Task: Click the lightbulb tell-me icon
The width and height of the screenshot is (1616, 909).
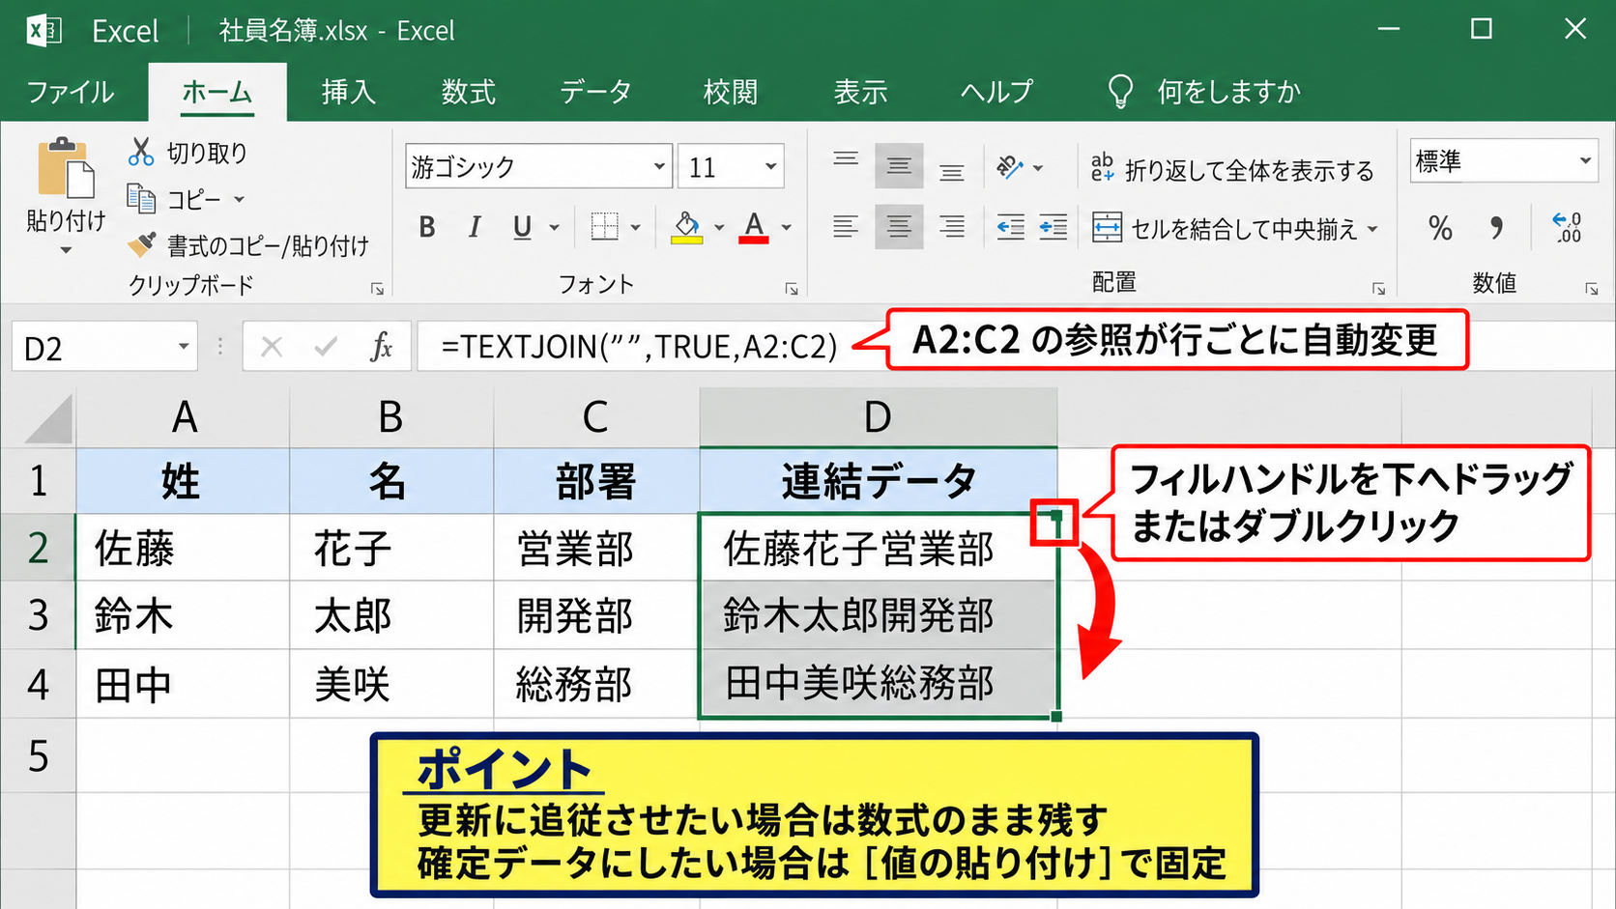Action: coord(1119,92)
